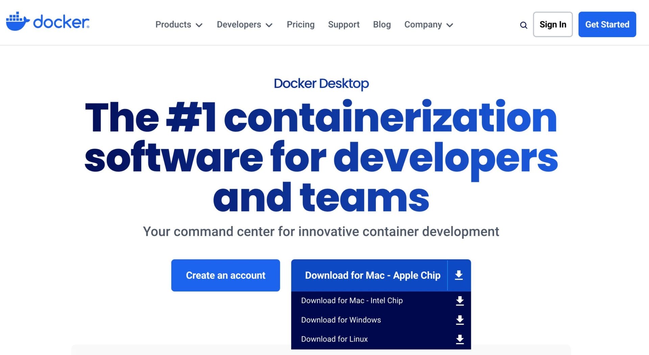Viewport: 649px width, 355px height.
Task: Choose Download for Linux option
Action: [334, 339]
